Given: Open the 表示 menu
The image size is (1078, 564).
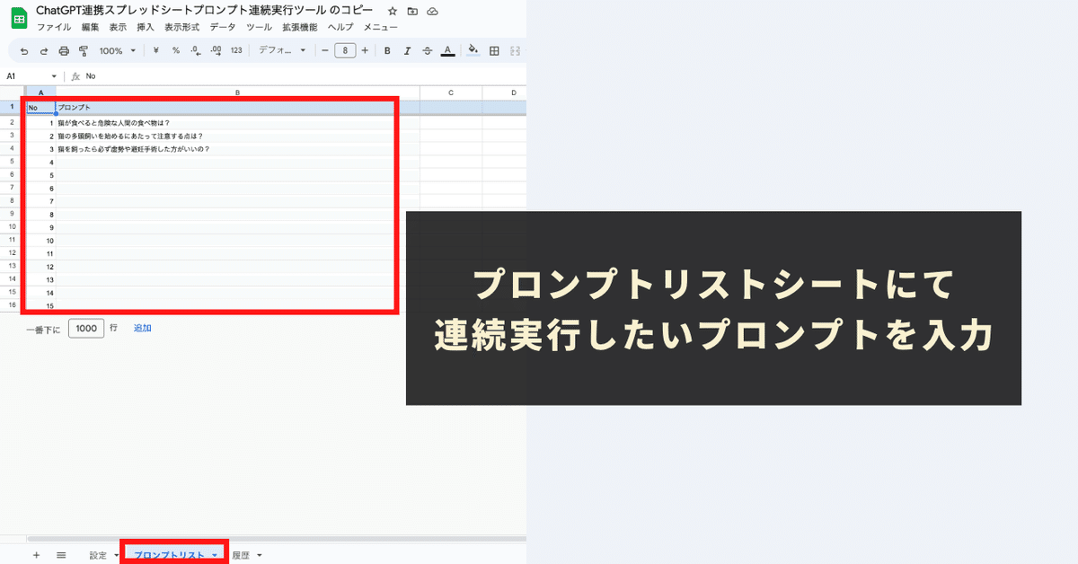Looking at the screenshot, I should (118, 28).
